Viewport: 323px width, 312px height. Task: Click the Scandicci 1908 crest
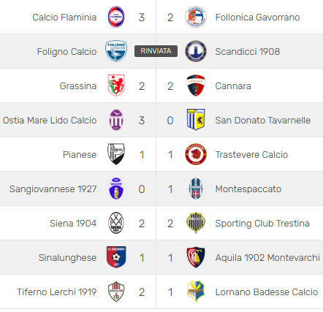pos(196,51)
